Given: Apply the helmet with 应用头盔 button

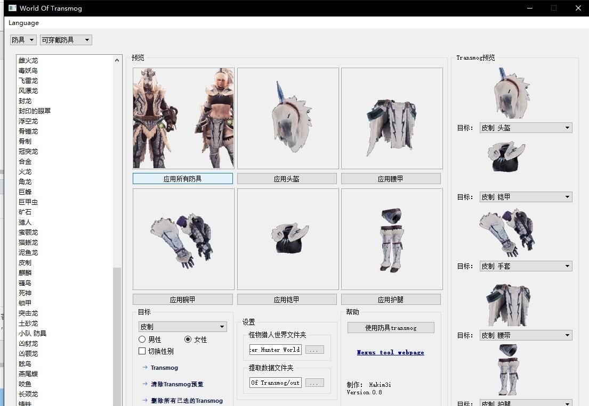Looking at the screenshot, I should 287,178.
